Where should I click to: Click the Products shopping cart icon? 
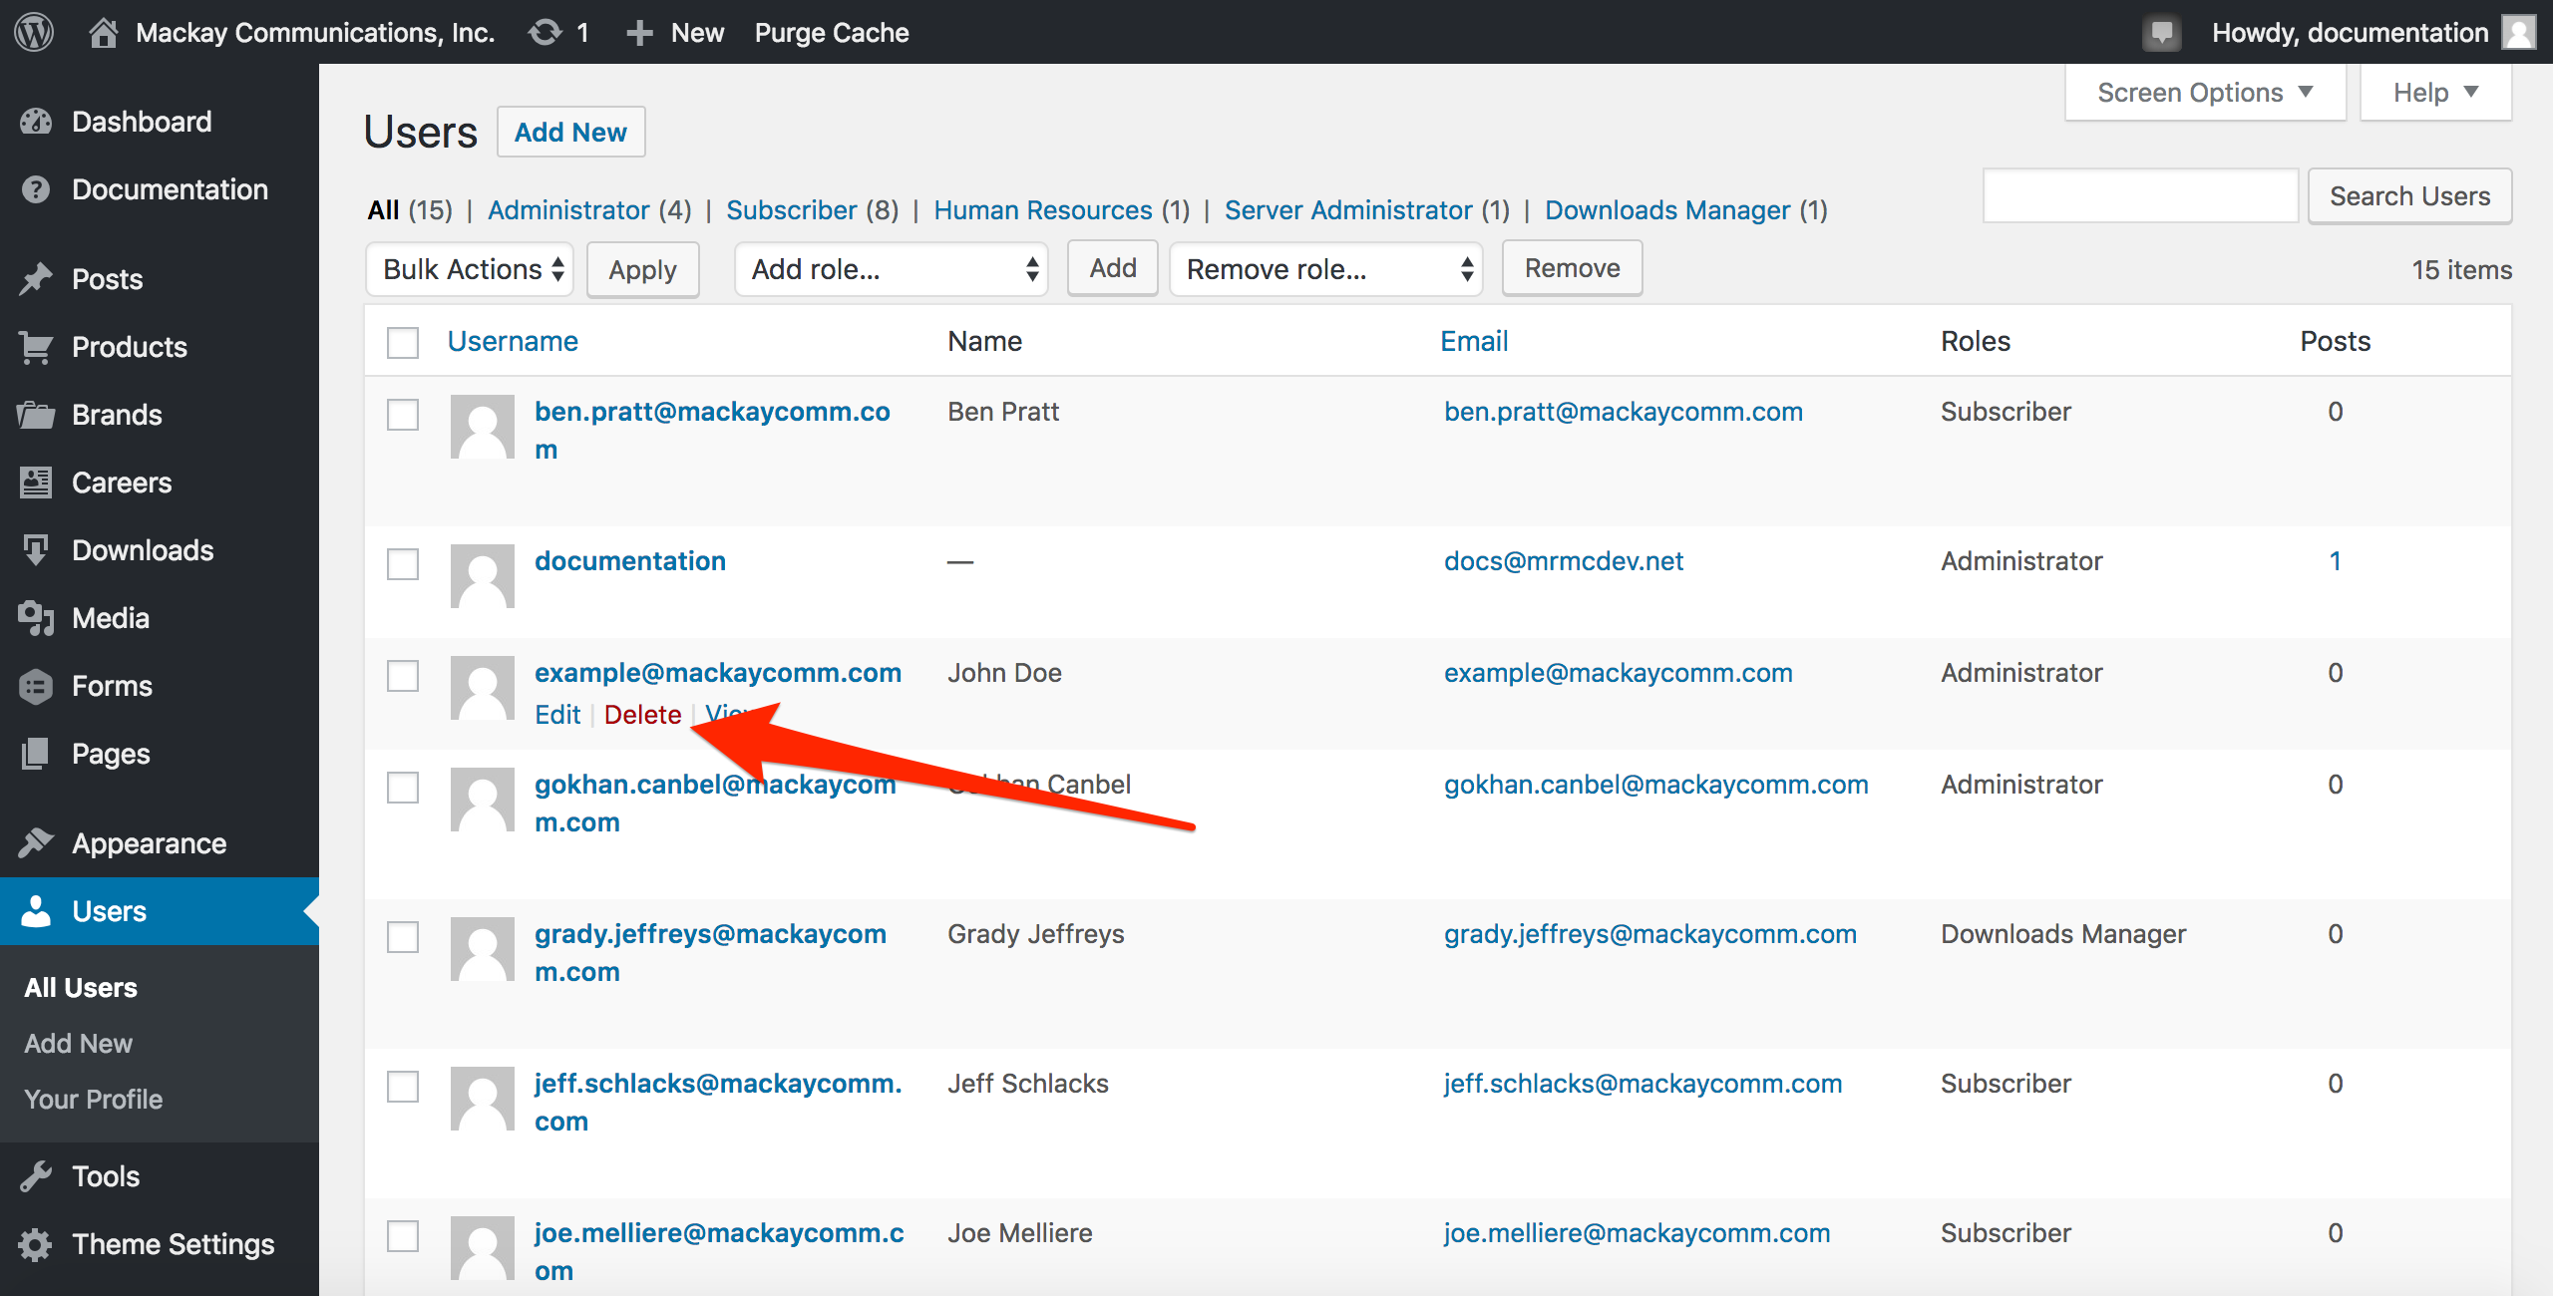click(36, 347)
